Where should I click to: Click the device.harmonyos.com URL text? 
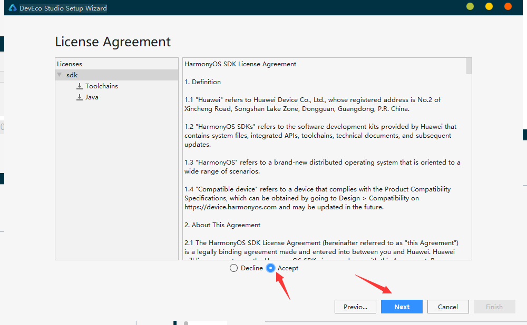pos(231,207)
